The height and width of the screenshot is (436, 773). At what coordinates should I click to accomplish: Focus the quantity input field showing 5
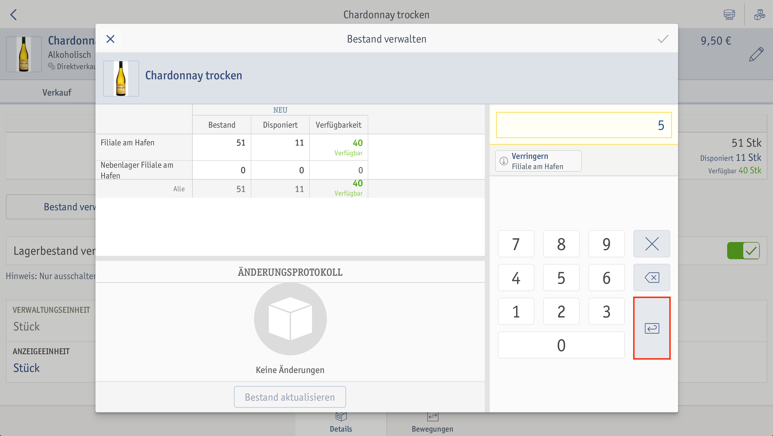(x=584, y=125)
